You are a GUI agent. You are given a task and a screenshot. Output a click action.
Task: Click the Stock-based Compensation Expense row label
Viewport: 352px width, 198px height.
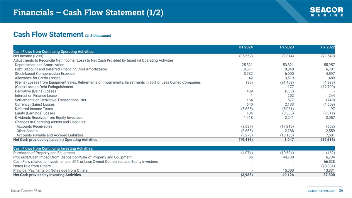tap(45, 74)
